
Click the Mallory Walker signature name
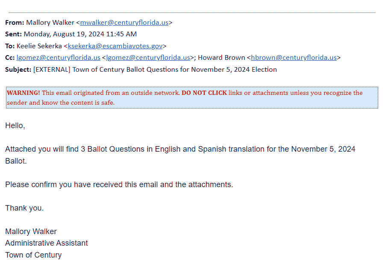click(x=31, y=232)
